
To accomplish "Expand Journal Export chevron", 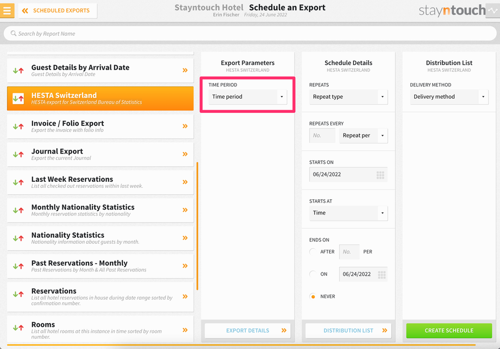I will (185, 154).
